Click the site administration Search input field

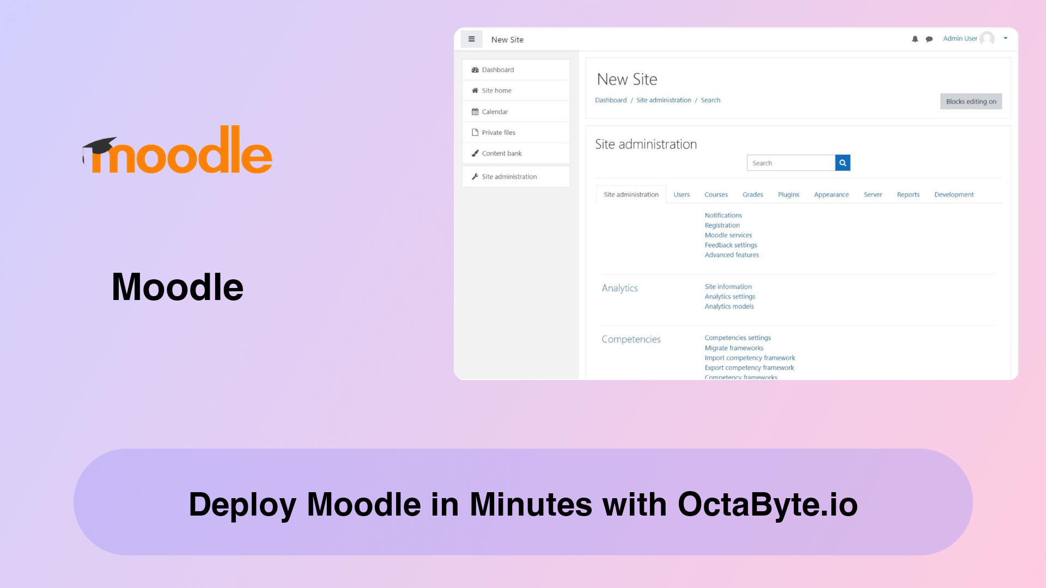click(790, 162)
